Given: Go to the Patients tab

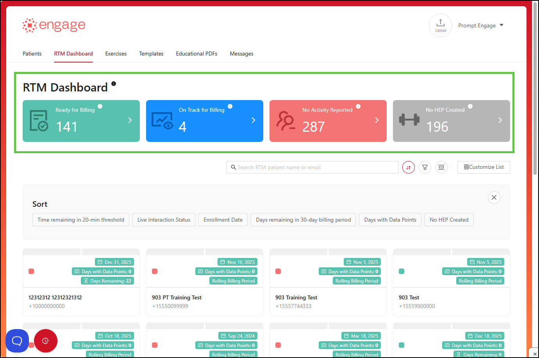Looking at the screenshot, I should coord(32,54).
